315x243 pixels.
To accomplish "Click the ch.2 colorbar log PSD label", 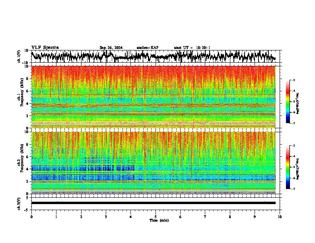I will [298, 169].
